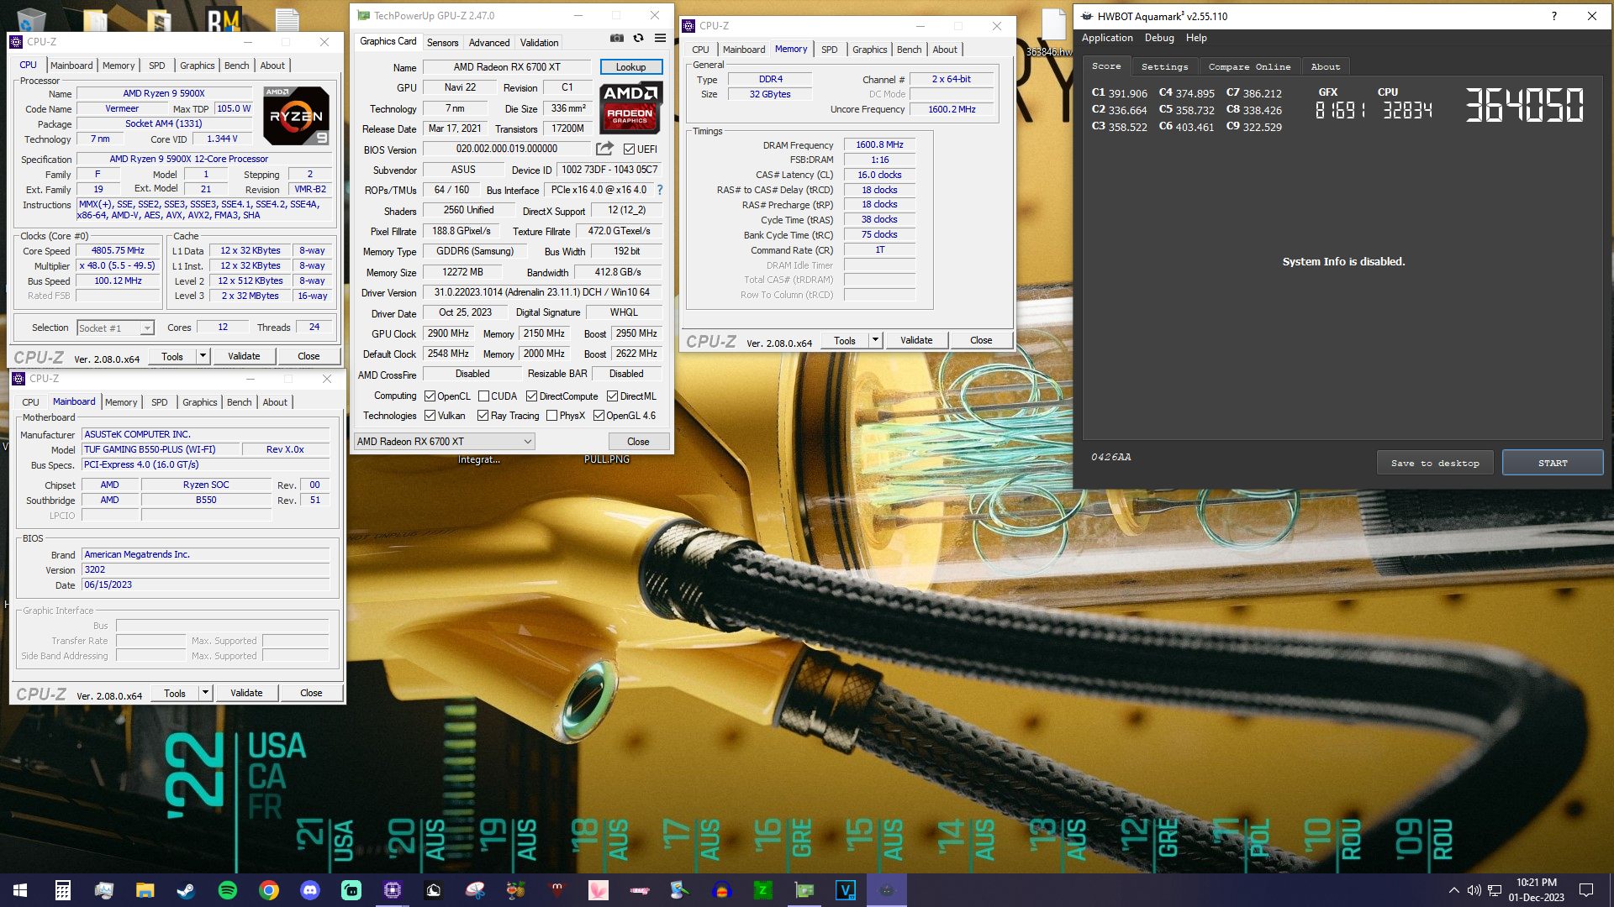The width and height of the screenshot is (1614, 907).
Task: Click START in HWBOT Aquamark
Action: 1552,464
